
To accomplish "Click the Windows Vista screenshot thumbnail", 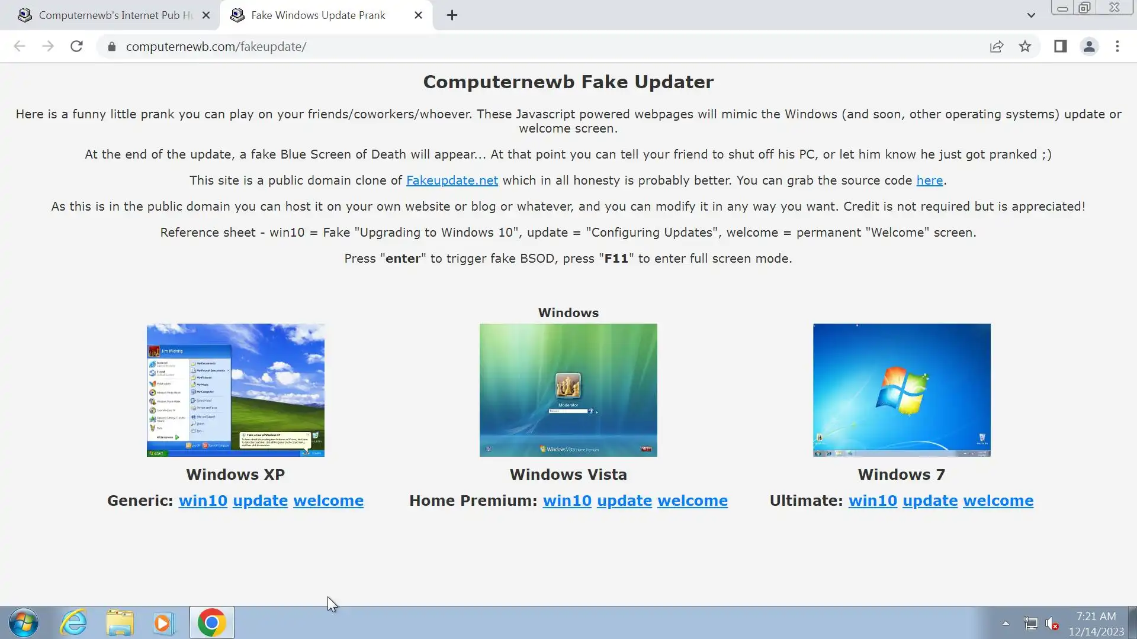I will (568, 390).
